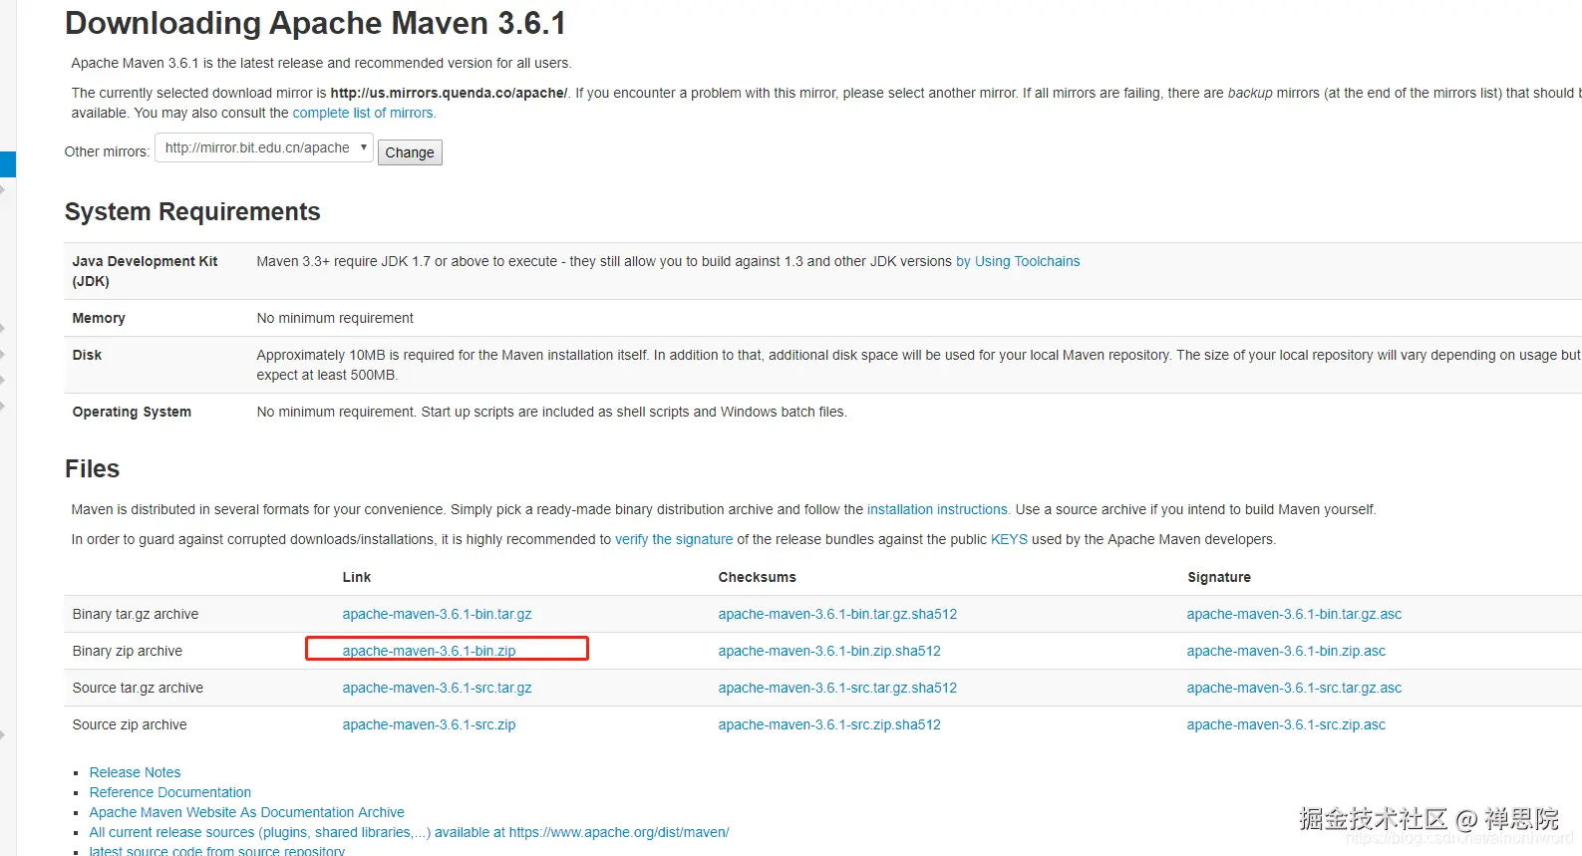Click the Source tar.gz archive row label
Screen dimensions: 1582x856
(138, 688)
